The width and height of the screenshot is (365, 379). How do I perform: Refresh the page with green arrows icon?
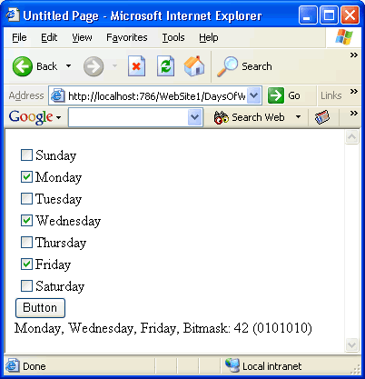165,66
